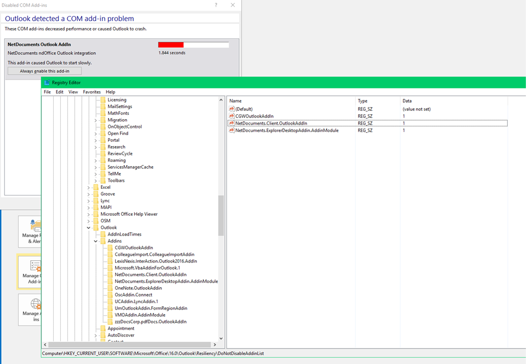Open the View menu in Registry Editor
Image resolution: width=527 pixels, height=364 pixels.
(x=73, y=92)
